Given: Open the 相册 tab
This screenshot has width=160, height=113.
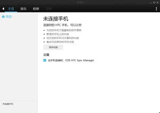Looking at the screenshot, I should pyautogui.click(x=36, y=9).
